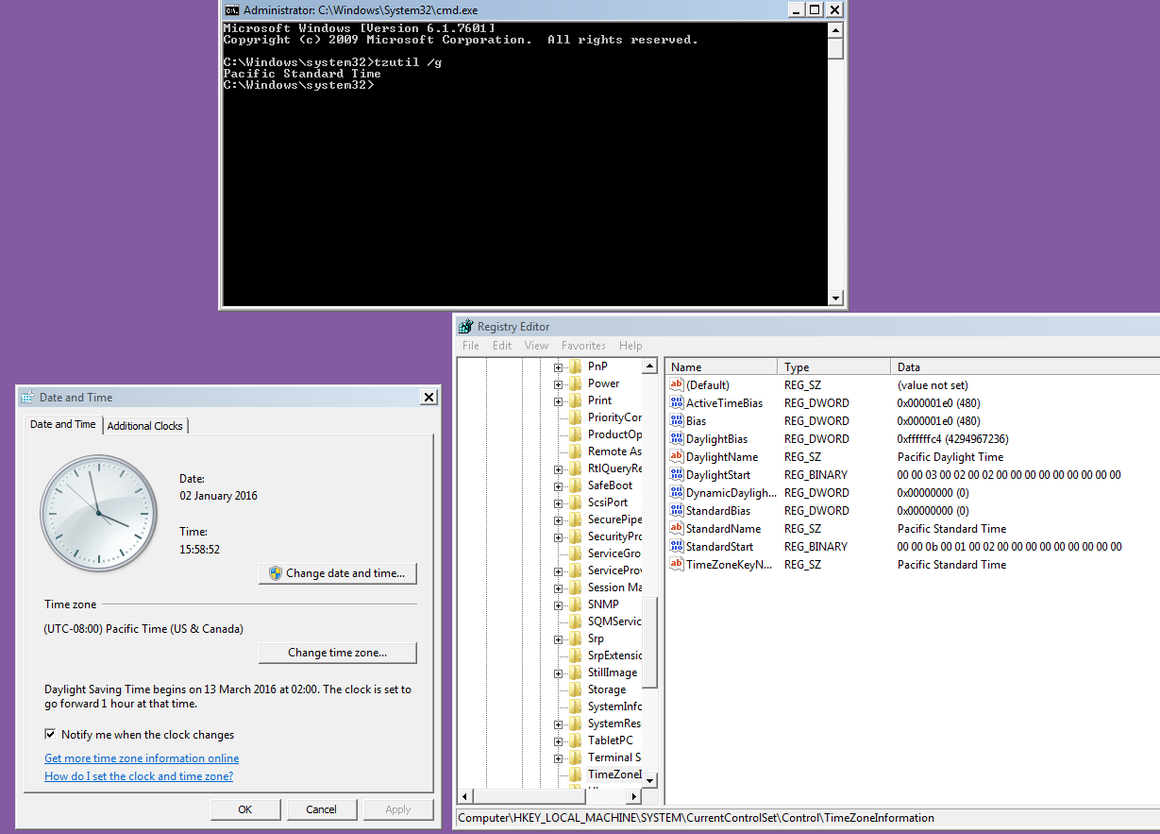This screenshot has width=1160, height=834.
Task: Click the Change date and time button
Action: [338, 573]
